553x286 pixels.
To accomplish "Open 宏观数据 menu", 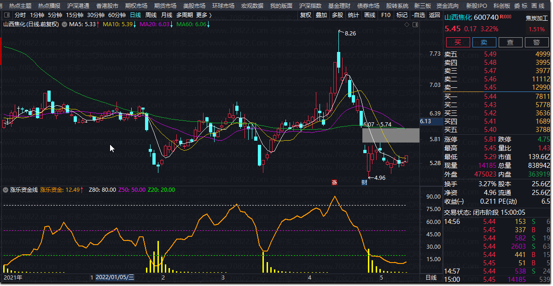I will coord(252,6).
